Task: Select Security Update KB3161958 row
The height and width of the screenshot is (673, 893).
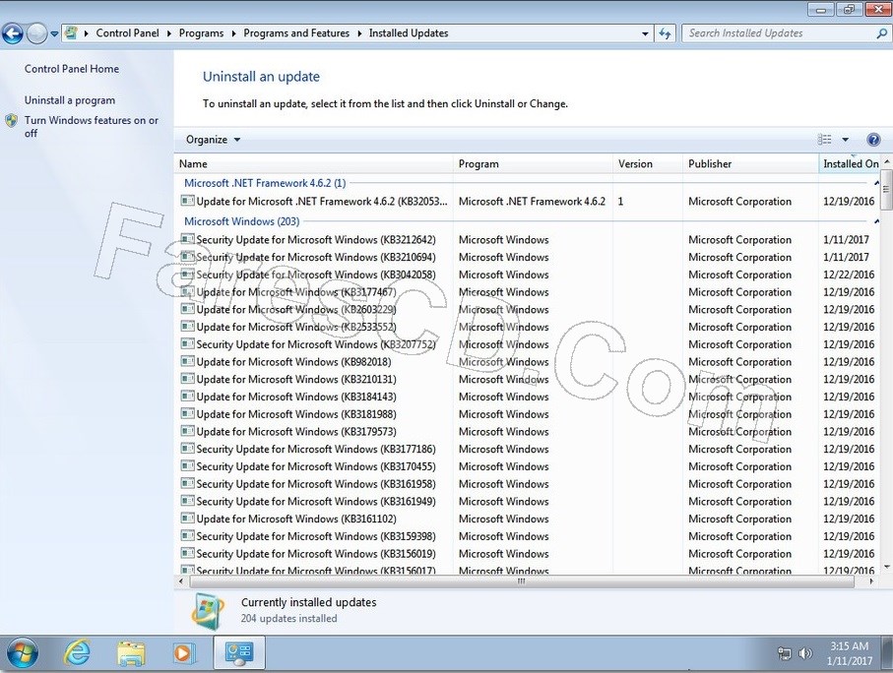Action: 528,484
